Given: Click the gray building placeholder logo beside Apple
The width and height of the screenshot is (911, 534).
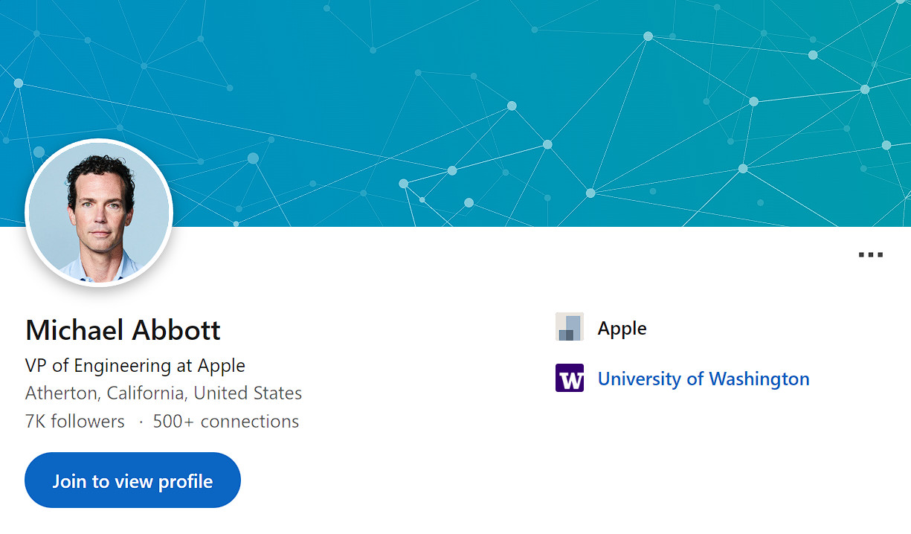Looking at the screenshot, I should pos(570,327).
